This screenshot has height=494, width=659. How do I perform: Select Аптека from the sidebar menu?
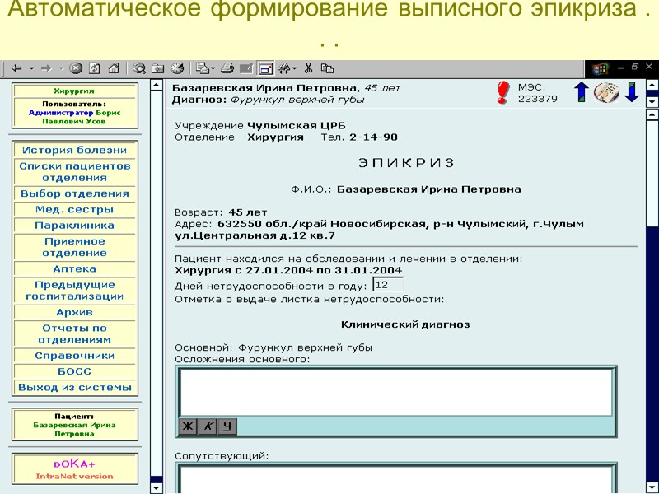(x=76, y=268)
